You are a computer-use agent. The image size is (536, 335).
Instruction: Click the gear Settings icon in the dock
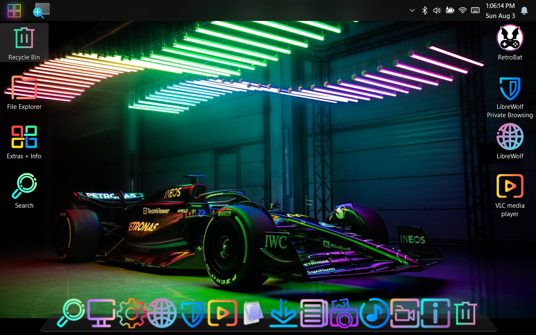(x=131, y=313)
